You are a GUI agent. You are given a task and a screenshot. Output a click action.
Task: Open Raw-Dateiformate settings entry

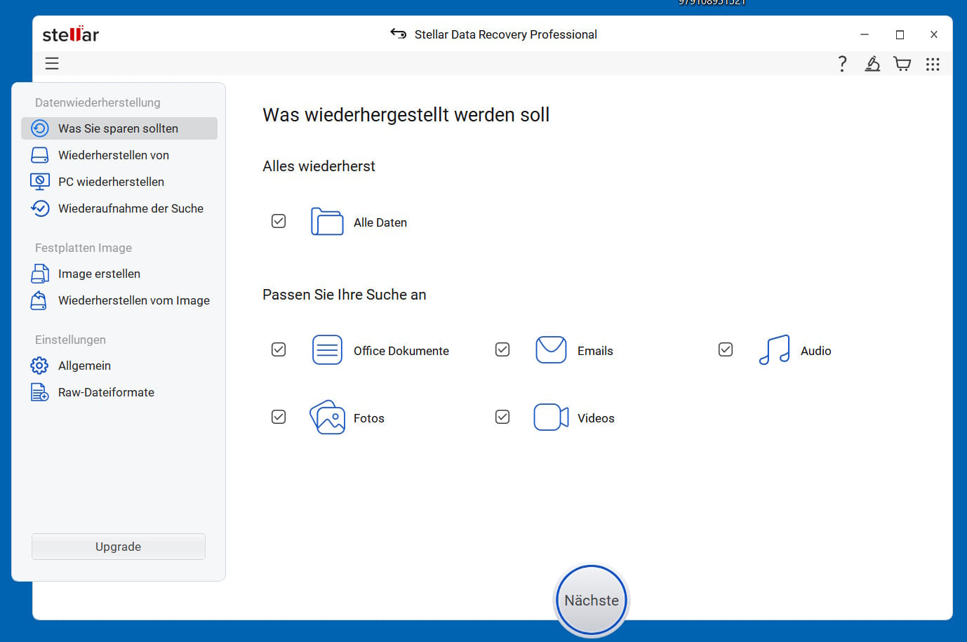106,392
